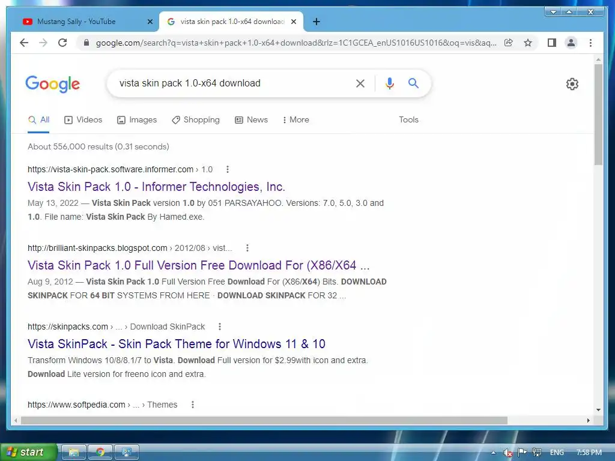Click the vista-skin-pack.software.informer.com URL

[120, 169]
